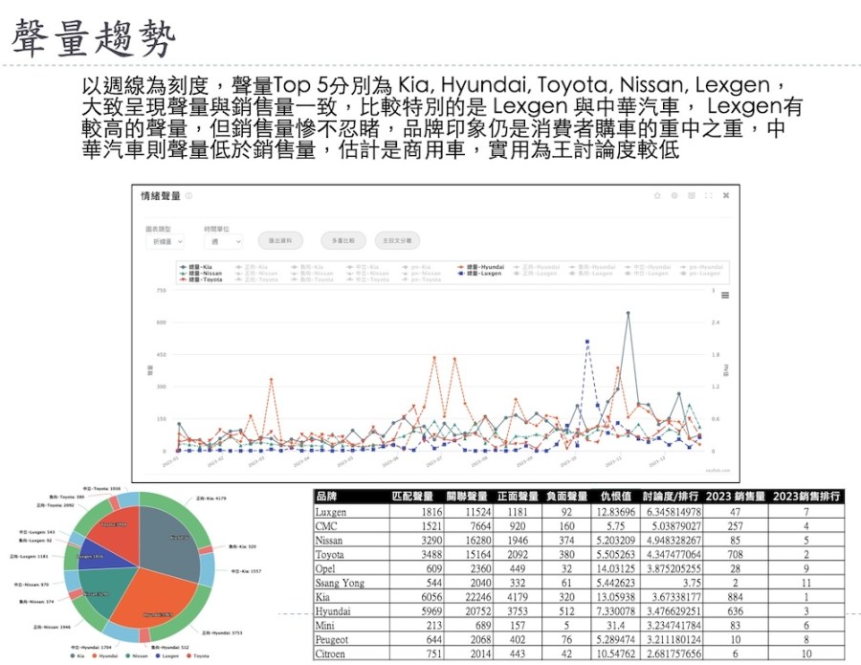Open the 時間單位 週 dropdown
Image resolution: width=861 pixels, height=665 pixels.
click(x=224, y=242)
